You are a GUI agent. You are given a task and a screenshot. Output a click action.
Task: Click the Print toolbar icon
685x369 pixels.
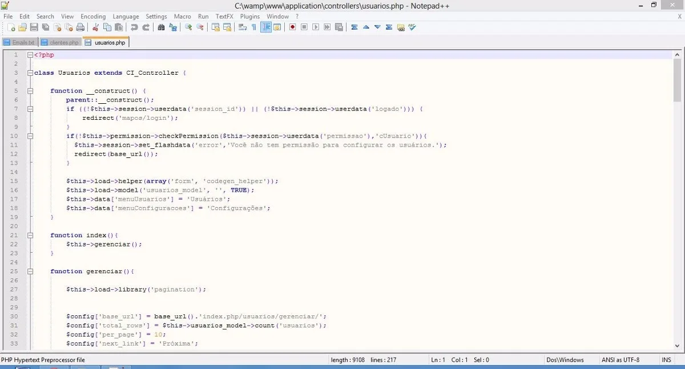[80, 27]
